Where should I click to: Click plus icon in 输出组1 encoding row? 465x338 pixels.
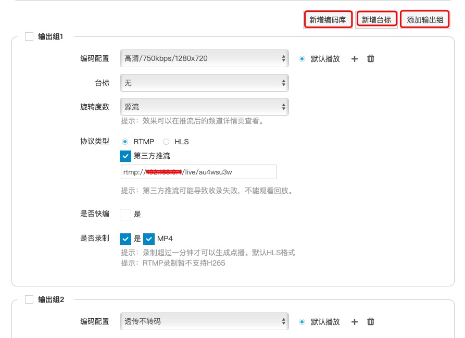coord(355,59)
